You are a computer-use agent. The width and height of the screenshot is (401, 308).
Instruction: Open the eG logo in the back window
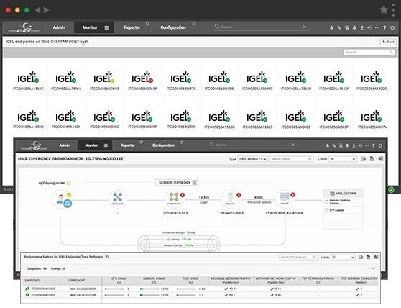coord(24,27)
